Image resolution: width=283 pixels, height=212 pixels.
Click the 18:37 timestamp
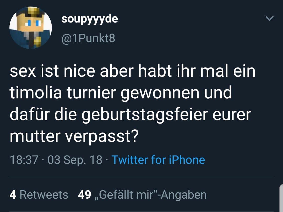pyautogui.click(x=24, y=160)
